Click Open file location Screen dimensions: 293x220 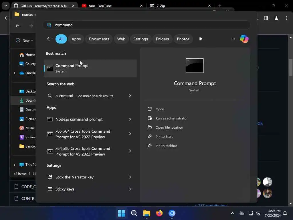click(169, 127)
